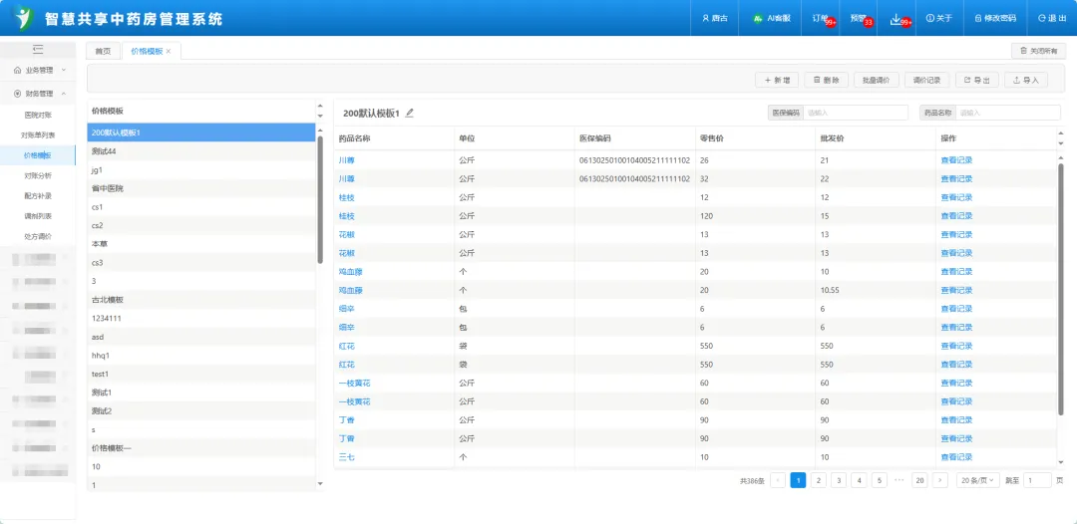Select 对账分析 in the sidebar menu
1077x524 pixels.
tap(38, 175)
